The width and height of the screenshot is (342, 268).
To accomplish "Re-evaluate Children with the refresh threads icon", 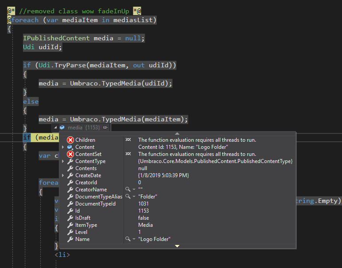I will point(128,140).
